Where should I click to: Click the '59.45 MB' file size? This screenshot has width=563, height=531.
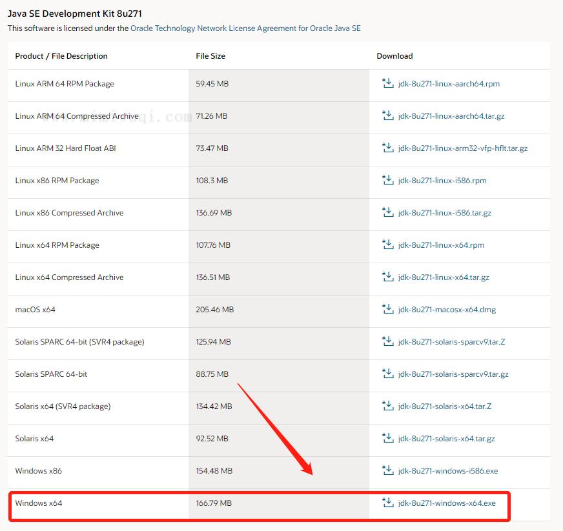click(212, 84)
